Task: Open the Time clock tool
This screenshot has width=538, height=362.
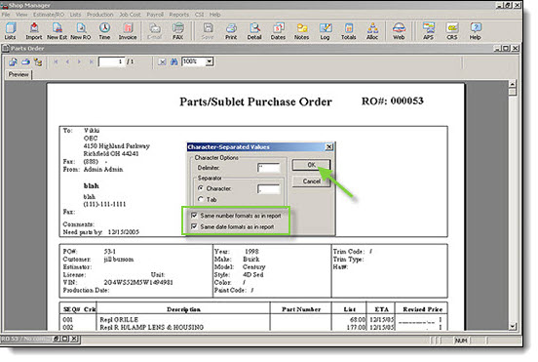Action: pos(104,31)
